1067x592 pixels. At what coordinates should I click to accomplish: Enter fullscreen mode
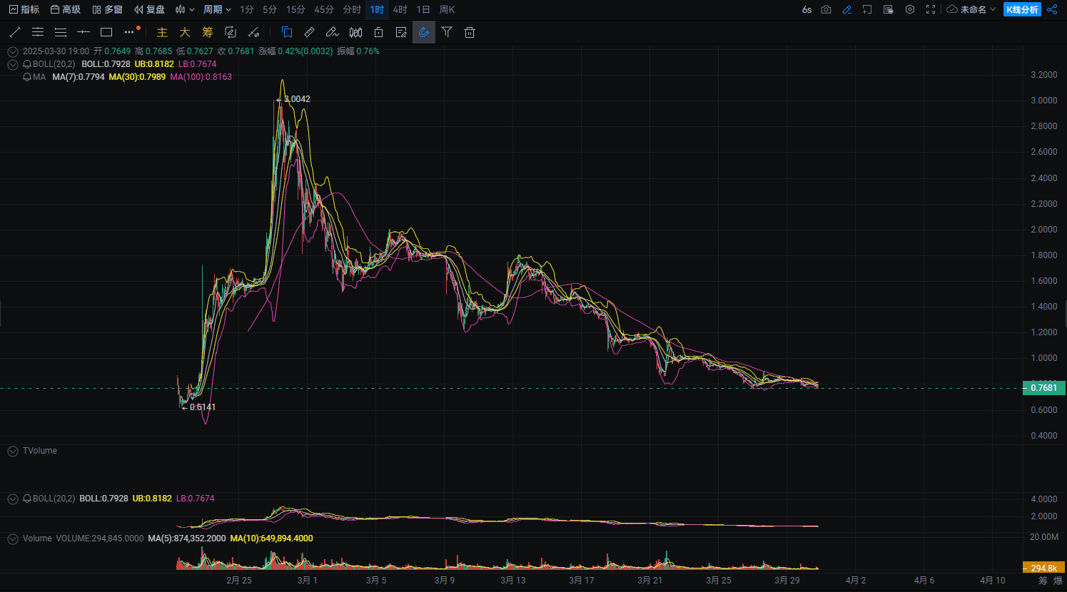pyautogui.click(x=931, y=9)
